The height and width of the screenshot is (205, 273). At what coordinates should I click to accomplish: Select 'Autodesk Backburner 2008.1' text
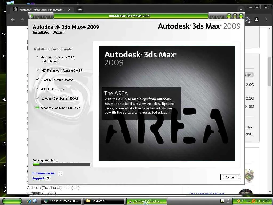click(x=59, y=98)
